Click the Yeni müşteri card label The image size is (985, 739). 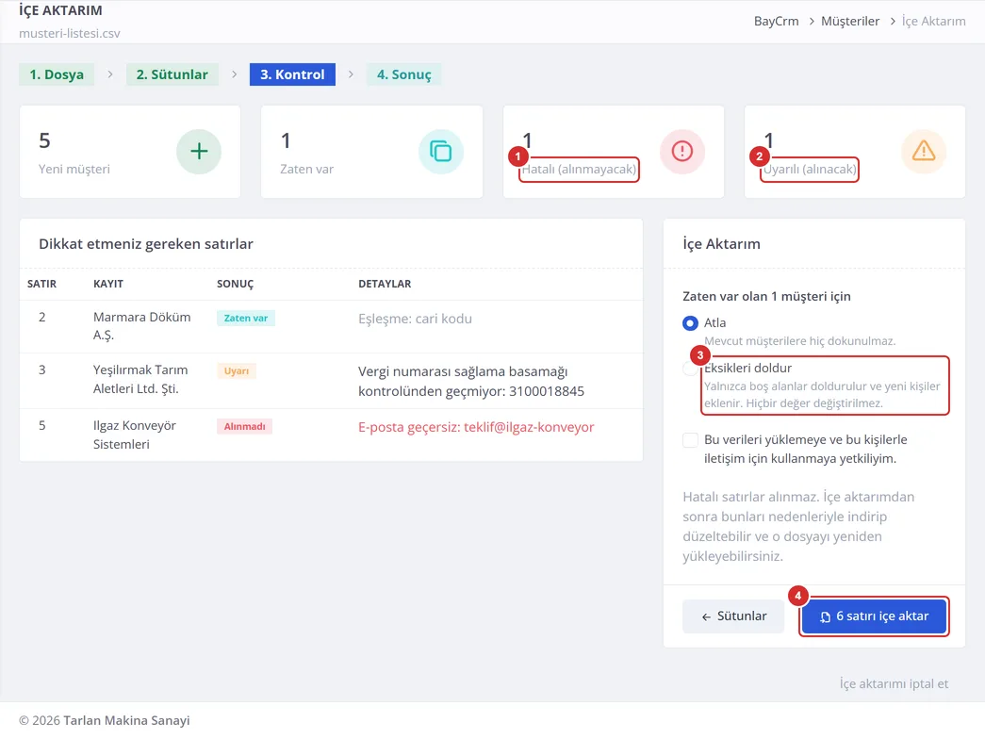pyautogui.click(x=74, y=169)
